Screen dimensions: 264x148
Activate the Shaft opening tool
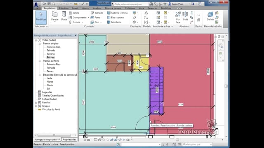coord(185,16)
